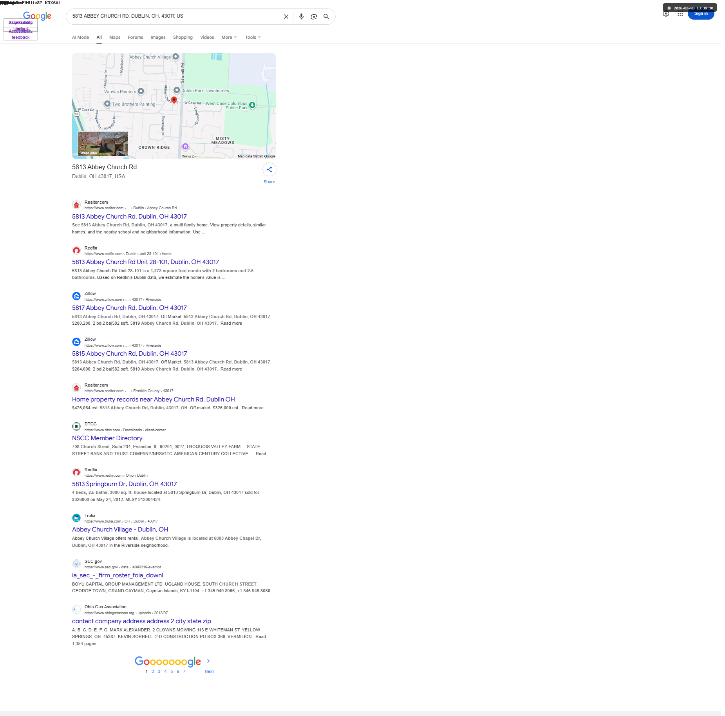Open 5815 Abbey Church Rd Zillow link
Screen dimensions: 725x716
pyautogui.click(x=130, y=354)
